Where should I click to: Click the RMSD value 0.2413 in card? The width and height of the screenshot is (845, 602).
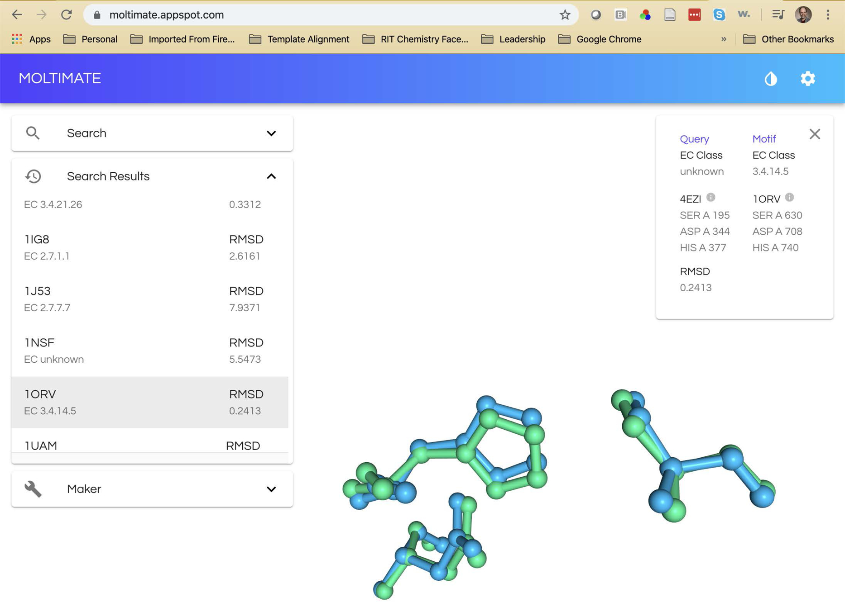(696, 288)
